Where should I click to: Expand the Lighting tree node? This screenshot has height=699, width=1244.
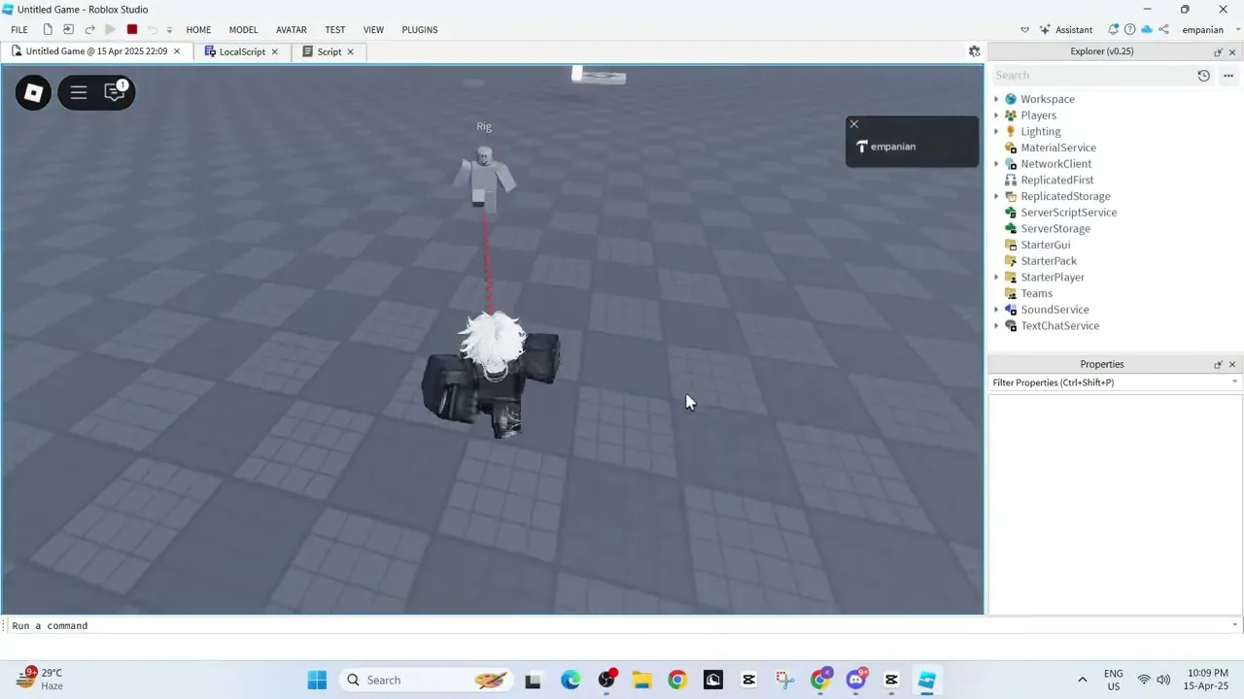point(996,132)
